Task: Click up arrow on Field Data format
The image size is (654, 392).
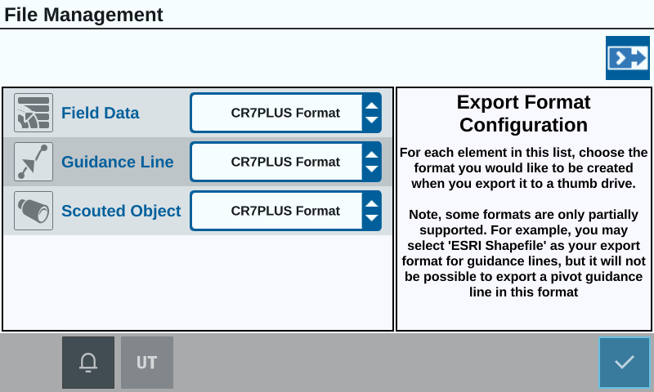Action: 372,105
